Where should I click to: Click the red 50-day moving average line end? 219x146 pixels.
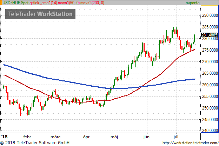point(194,49)
